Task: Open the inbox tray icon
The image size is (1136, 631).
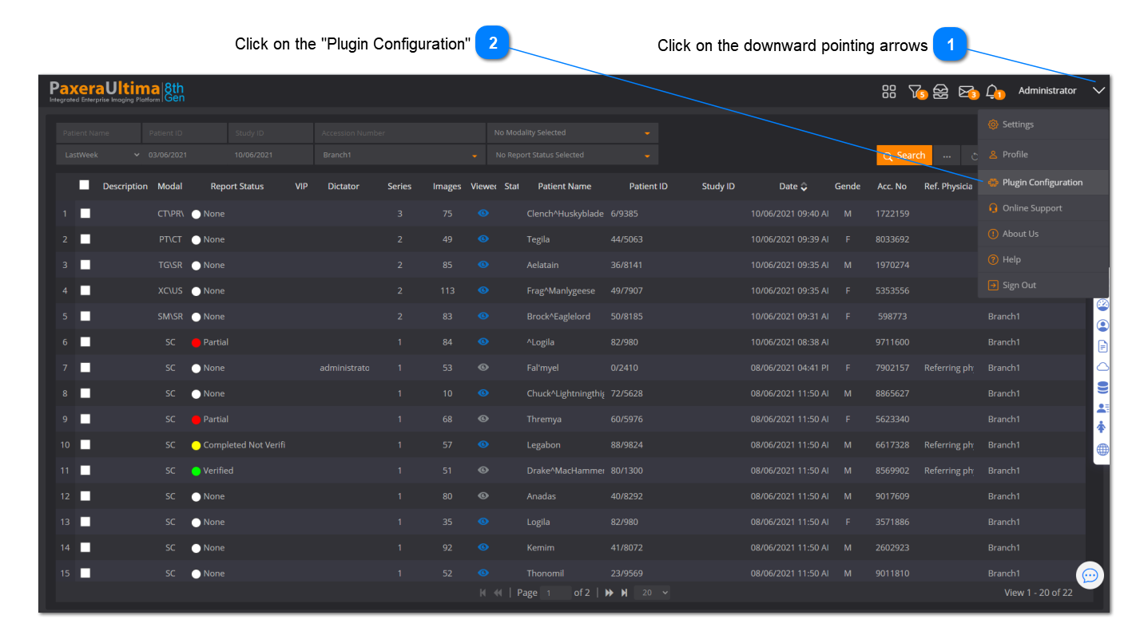Action: (941, 92)
